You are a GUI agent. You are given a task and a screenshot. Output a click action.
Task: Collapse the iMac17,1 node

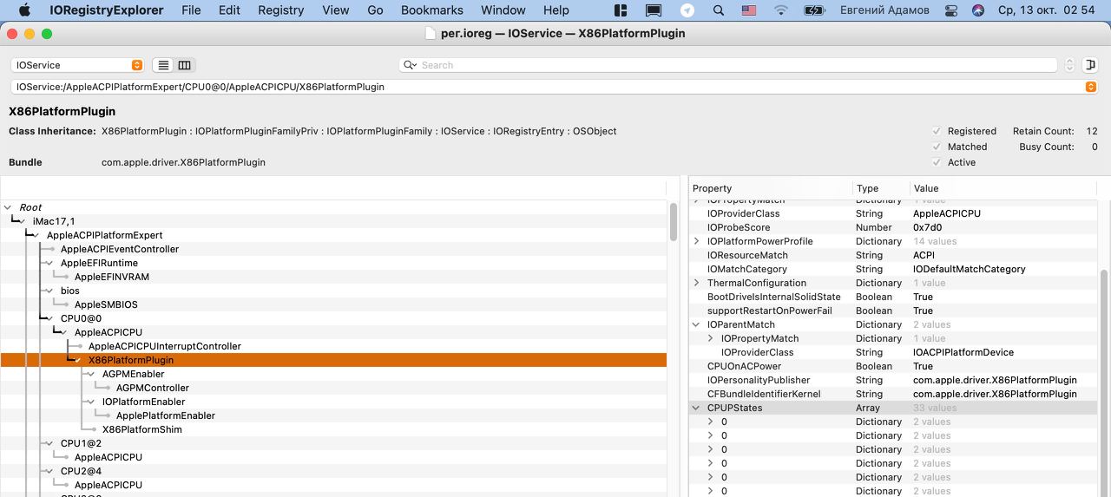pyautogui.click(x=23, y=221)
